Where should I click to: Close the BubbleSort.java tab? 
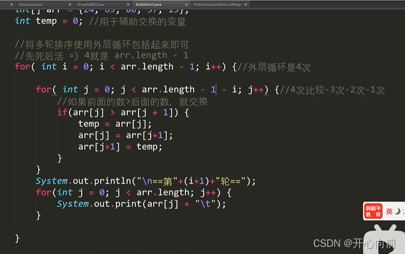(186, 4)
